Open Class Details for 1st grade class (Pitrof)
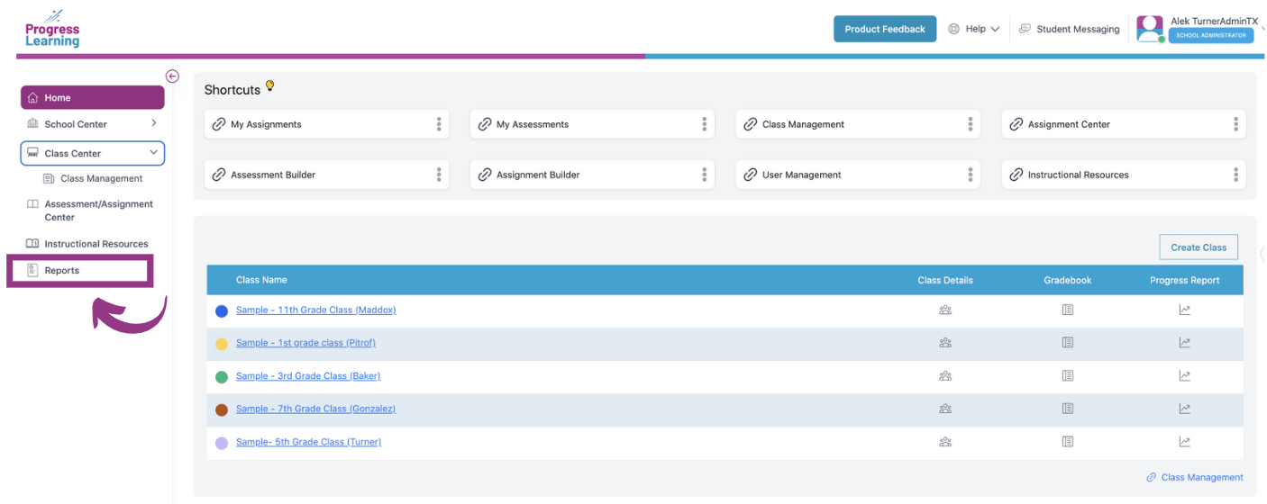Image resolution: width=1267 pixels, height=504 pixels. [x=945, y=343]
